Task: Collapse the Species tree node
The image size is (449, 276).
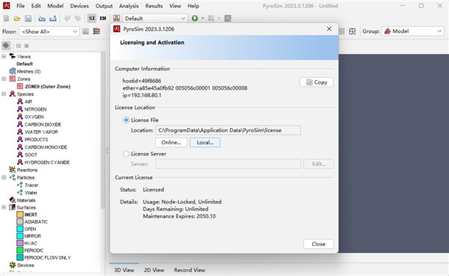Action: pyautogui.click(x=4, y=94)
